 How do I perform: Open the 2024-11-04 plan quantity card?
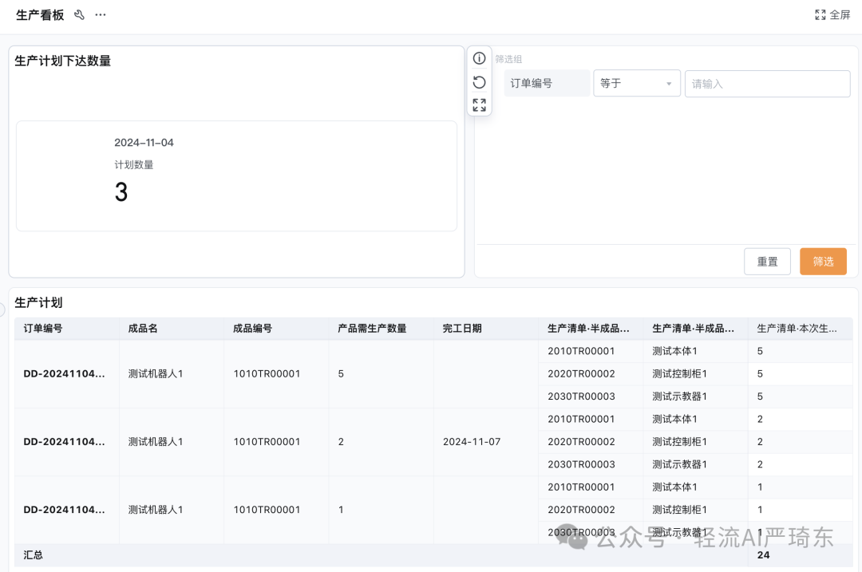pyautogui.click(x=236, y=176)
